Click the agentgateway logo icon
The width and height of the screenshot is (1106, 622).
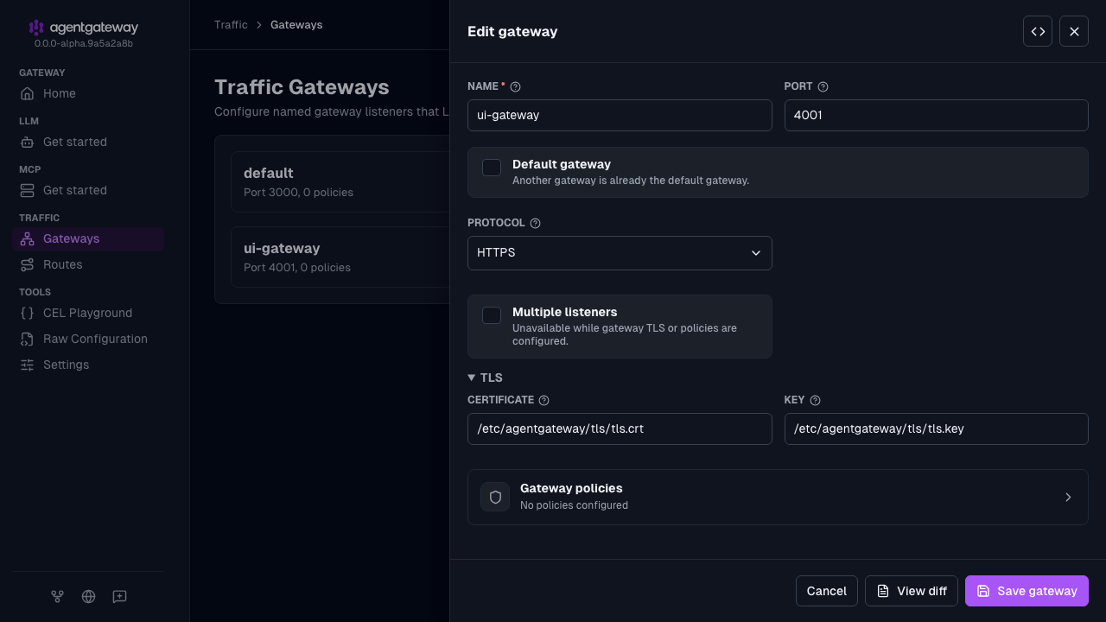tap(36, 28)
